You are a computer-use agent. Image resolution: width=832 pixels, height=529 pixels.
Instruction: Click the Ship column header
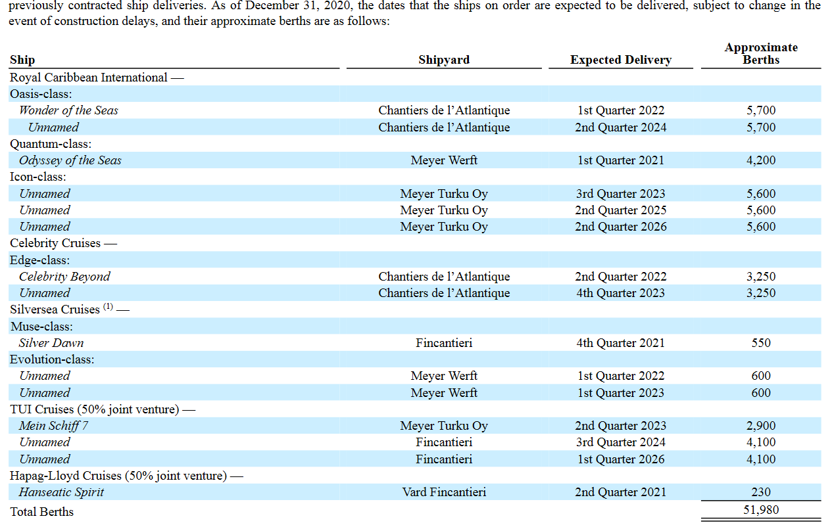[x=22, y=60]
